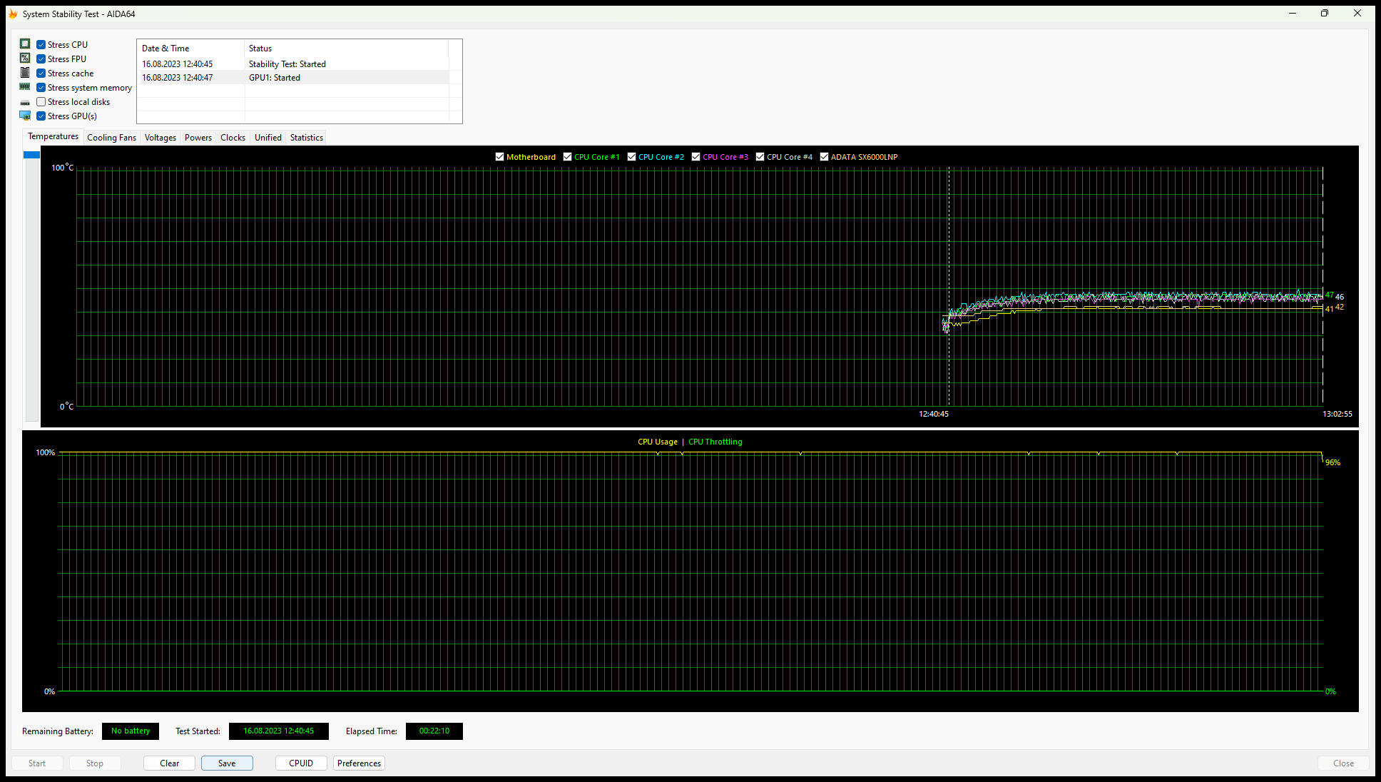The height and width of the screenshot is (782, 1381).
Task: Click the Clear test data button
Action: 170,762
